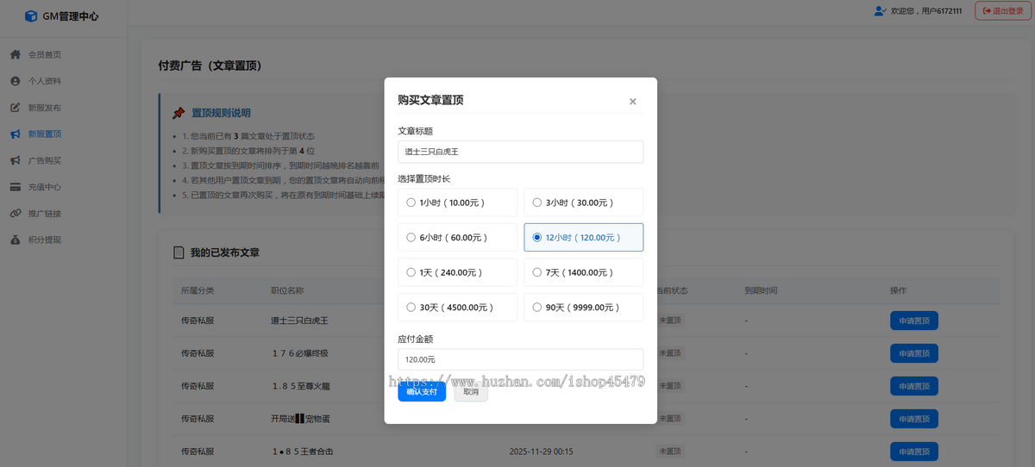Click the GM管理中心 cube logo icon
The image size is (1035, 467).
pos(31,16)
